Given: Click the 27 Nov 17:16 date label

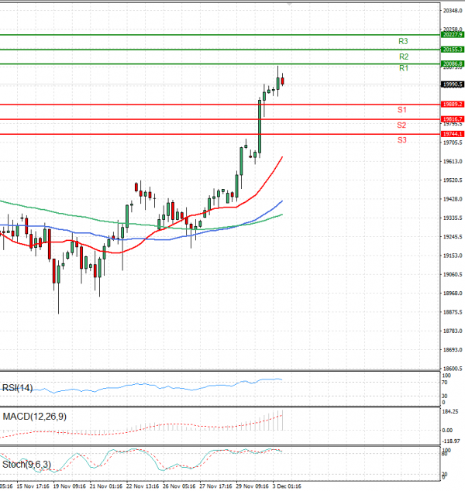Looking at the screenshot, I should coord(216,486).
